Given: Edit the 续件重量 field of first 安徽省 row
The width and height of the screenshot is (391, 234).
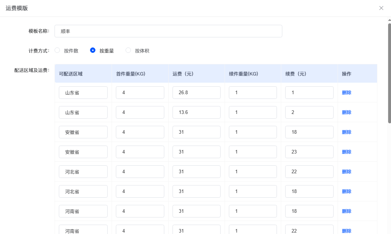Looking at the screenshot, I should point(253,132).
